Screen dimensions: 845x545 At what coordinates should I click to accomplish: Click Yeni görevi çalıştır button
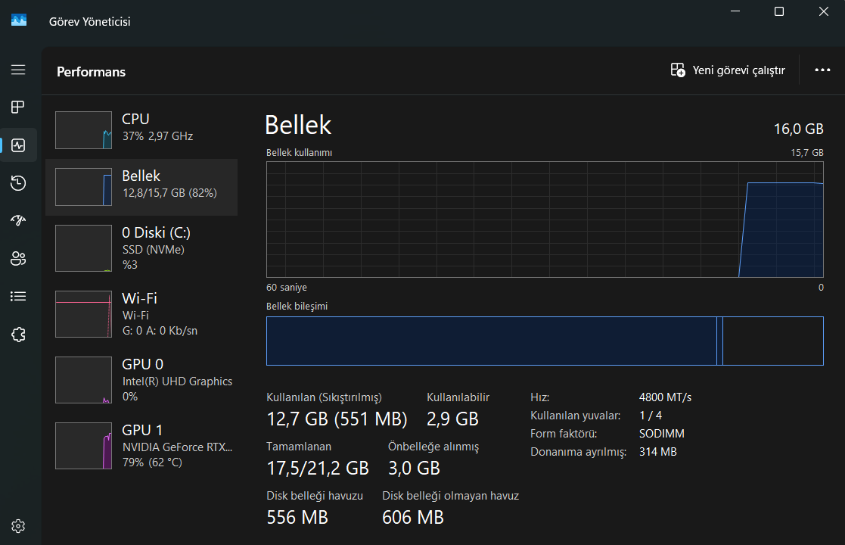(x=728, y=70)
